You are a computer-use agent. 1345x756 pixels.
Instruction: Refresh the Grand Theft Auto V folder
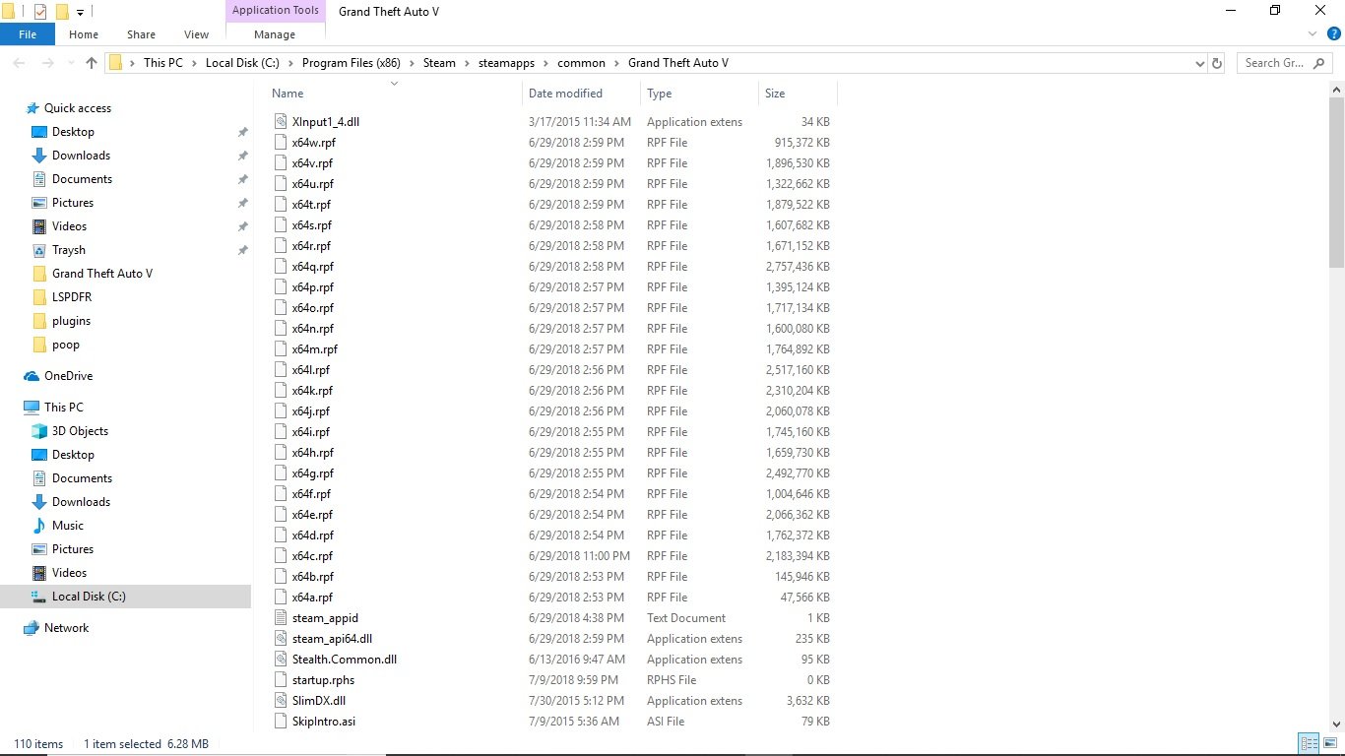pos(1217,63)
